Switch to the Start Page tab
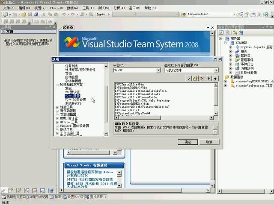 tap(68, 27)
